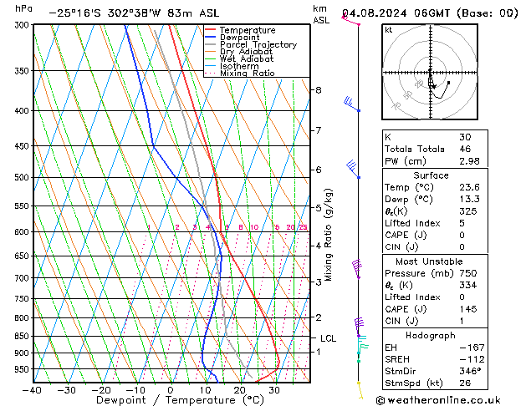
Task: Select the Wet Adiabat legend entry
Action: pos(247,58)
